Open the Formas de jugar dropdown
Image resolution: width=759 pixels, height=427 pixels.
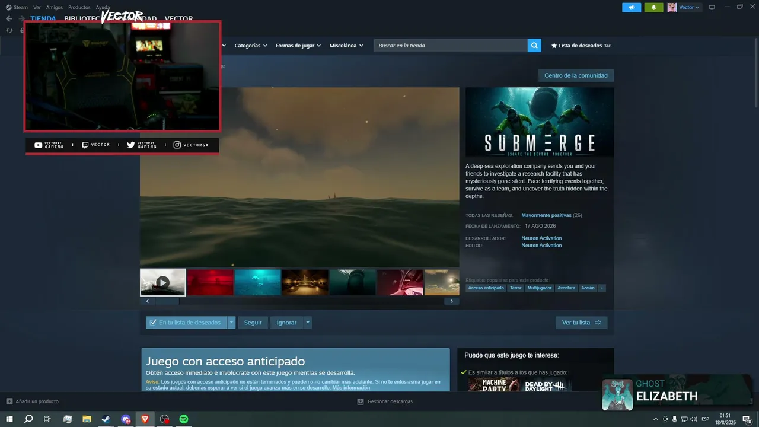[298, 46]
